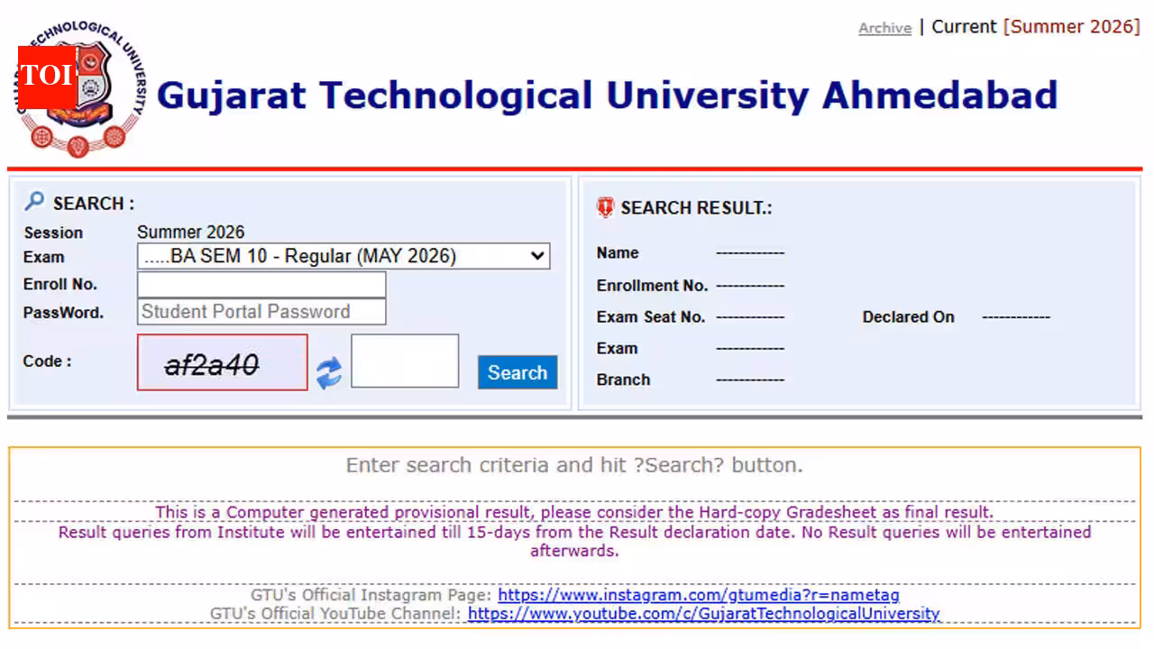Image resolution: width=1154 pixels, height=649 pixels.
Task: Click the 'Session' label
Action: tap(53, 233)
